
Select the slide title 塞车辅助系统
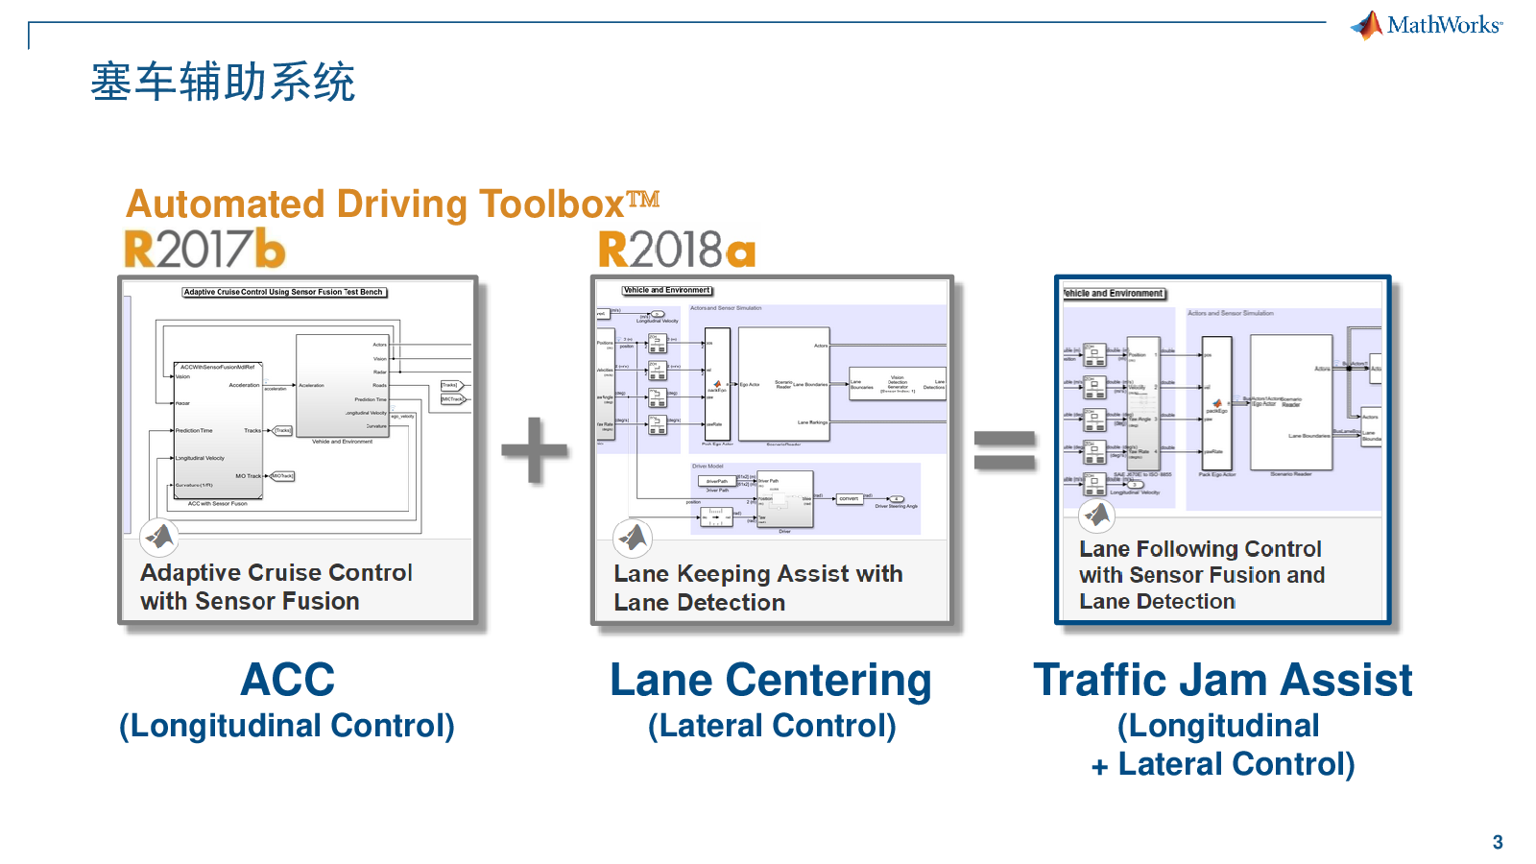coord(223,82)
